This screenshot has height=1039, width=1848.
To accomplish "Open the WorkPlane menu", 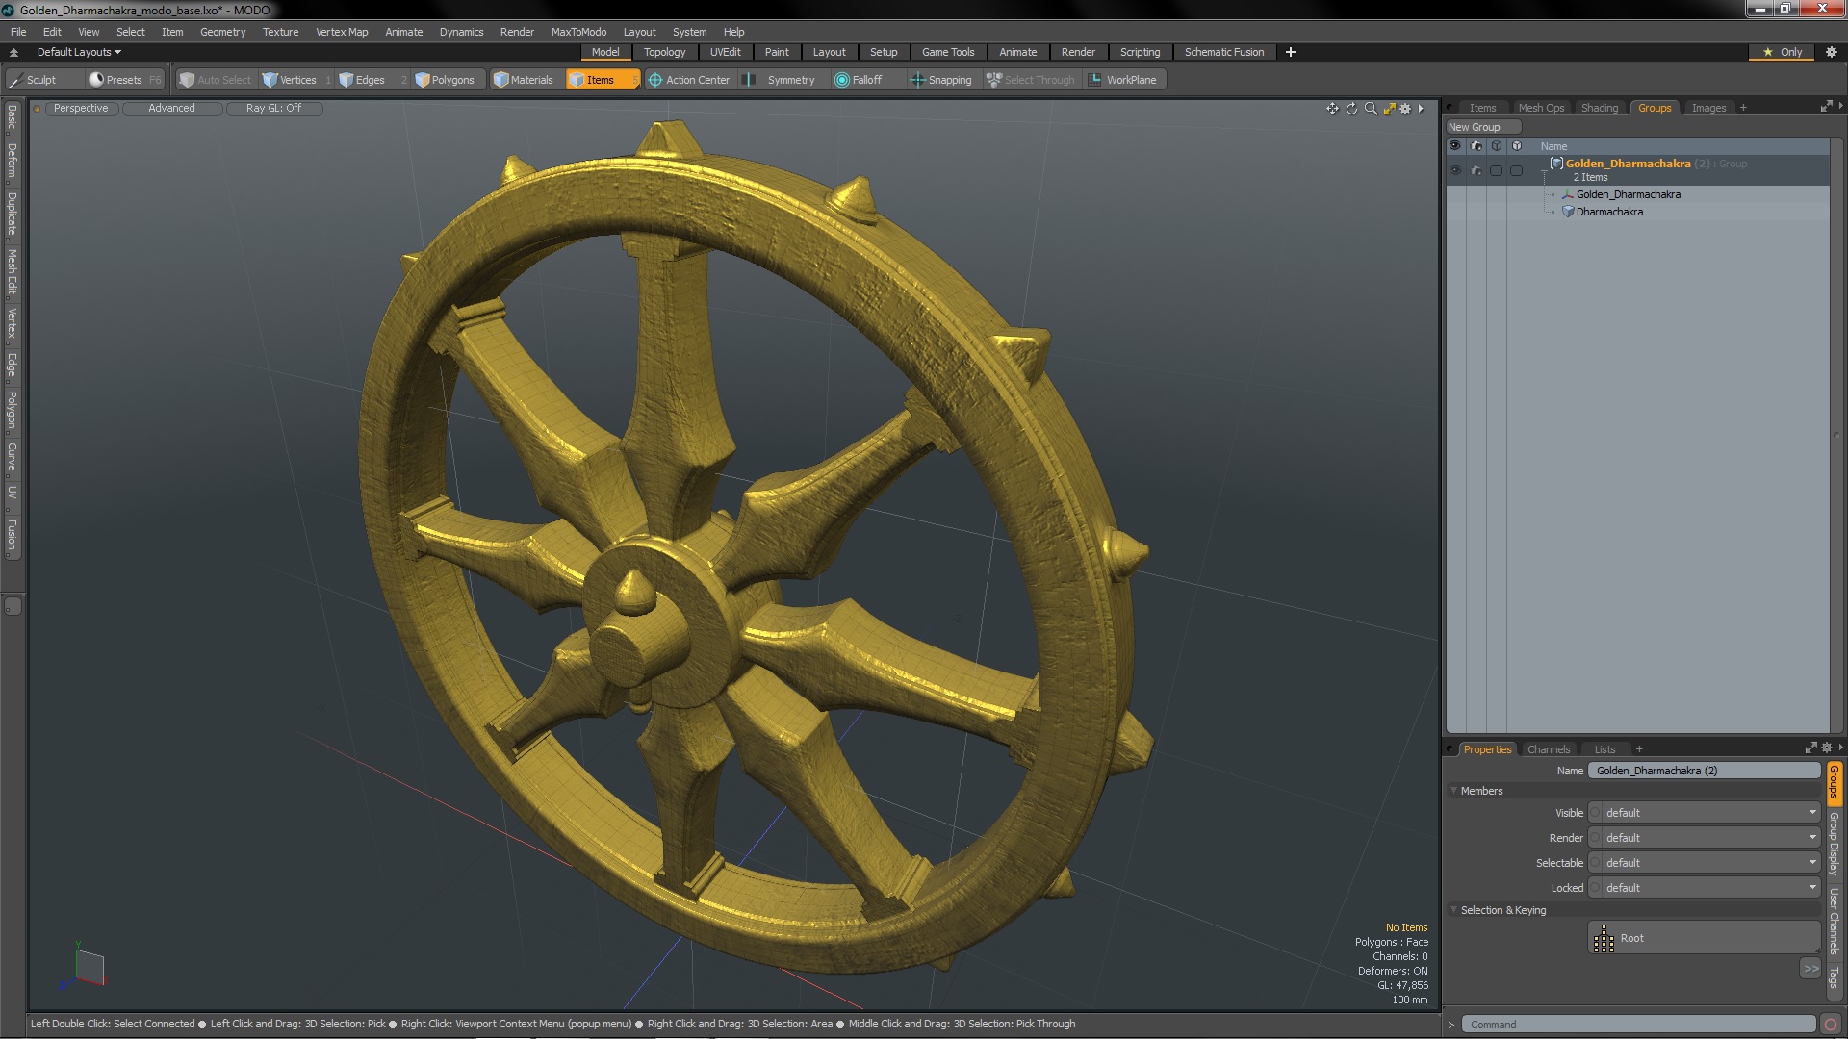I will click(x=1122, y=80).
